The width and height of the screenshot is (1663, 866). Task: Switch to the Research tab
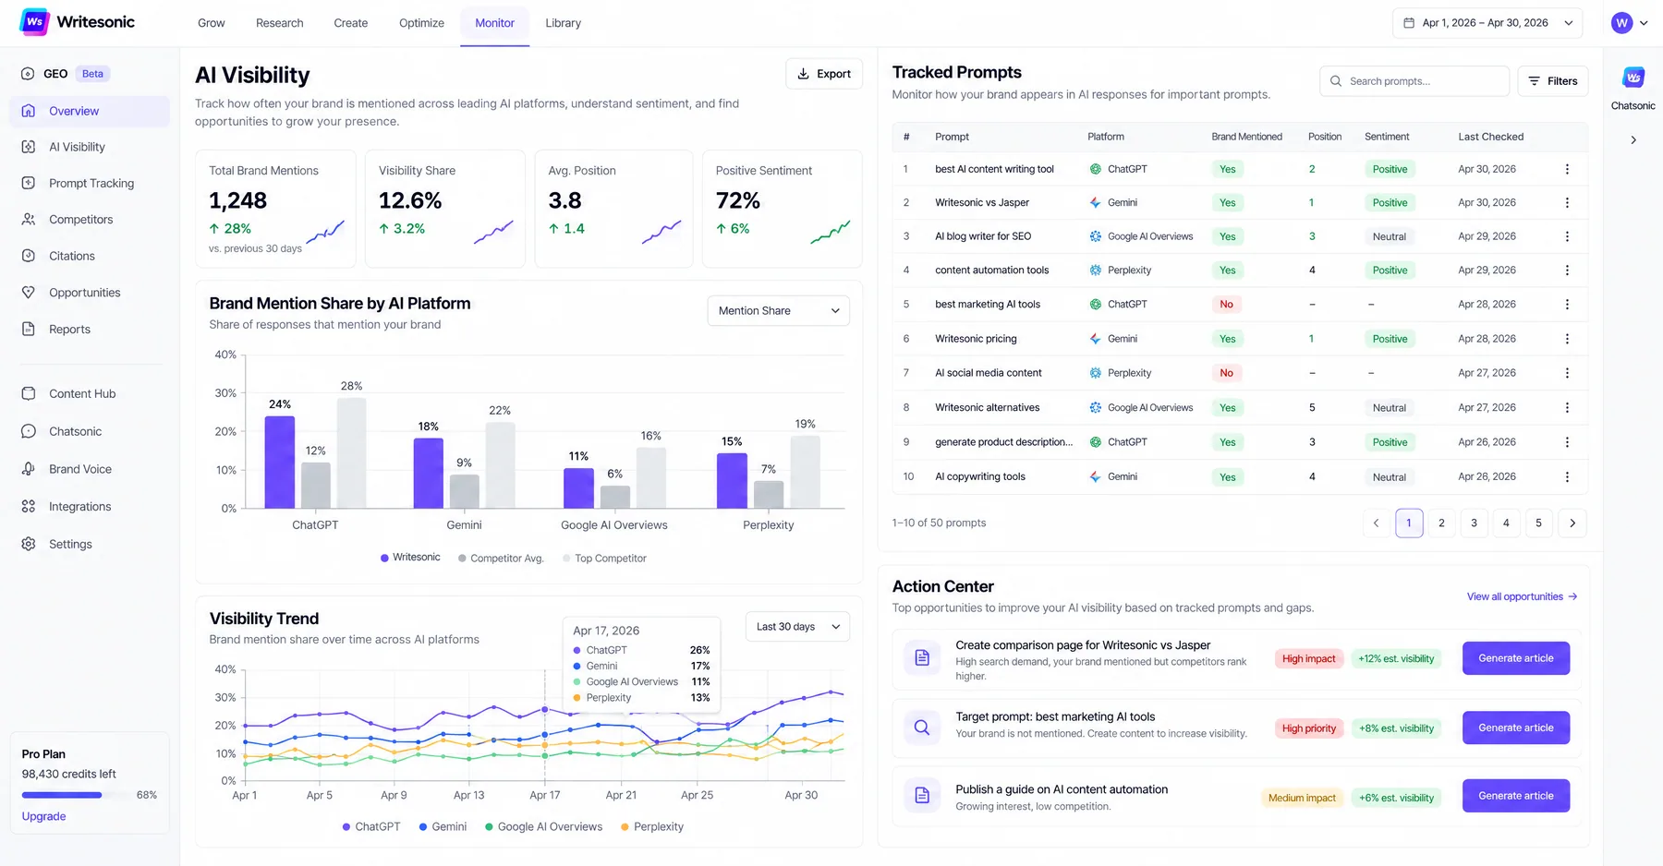(279, 23)
